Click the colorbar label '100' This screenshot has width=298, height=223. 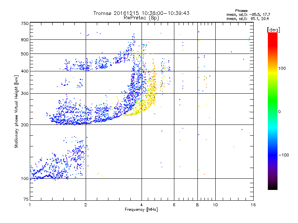coord(282,68)
